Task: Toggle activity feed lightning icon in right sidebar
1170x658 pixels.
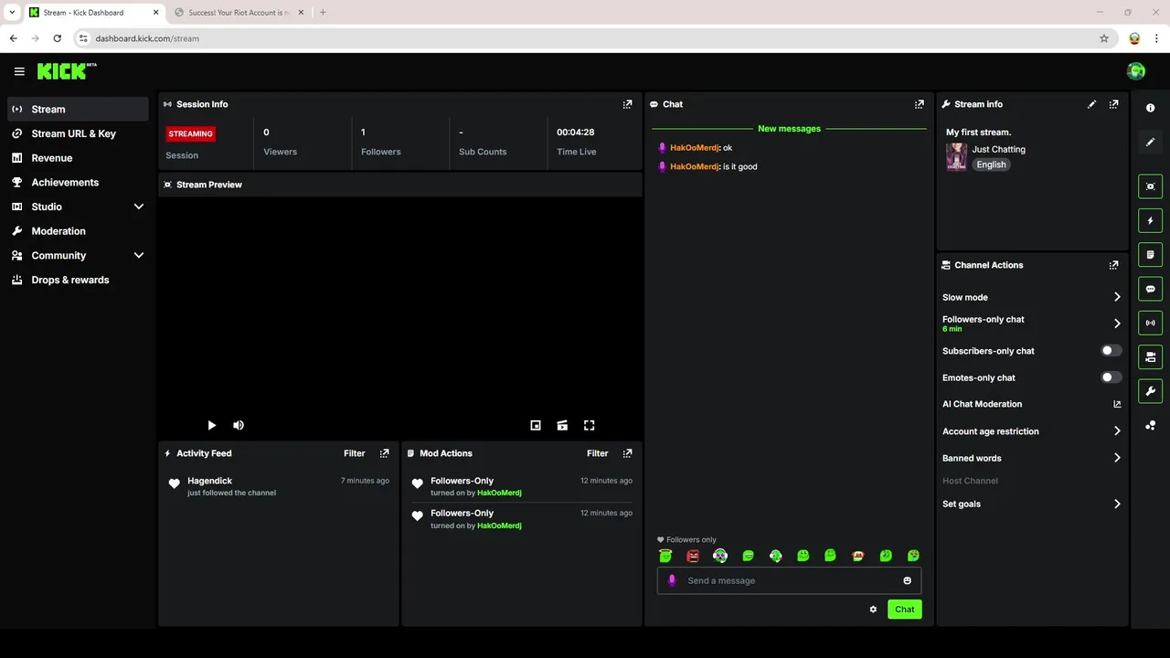Action: pyautogui.click(x=1150, y=220)
